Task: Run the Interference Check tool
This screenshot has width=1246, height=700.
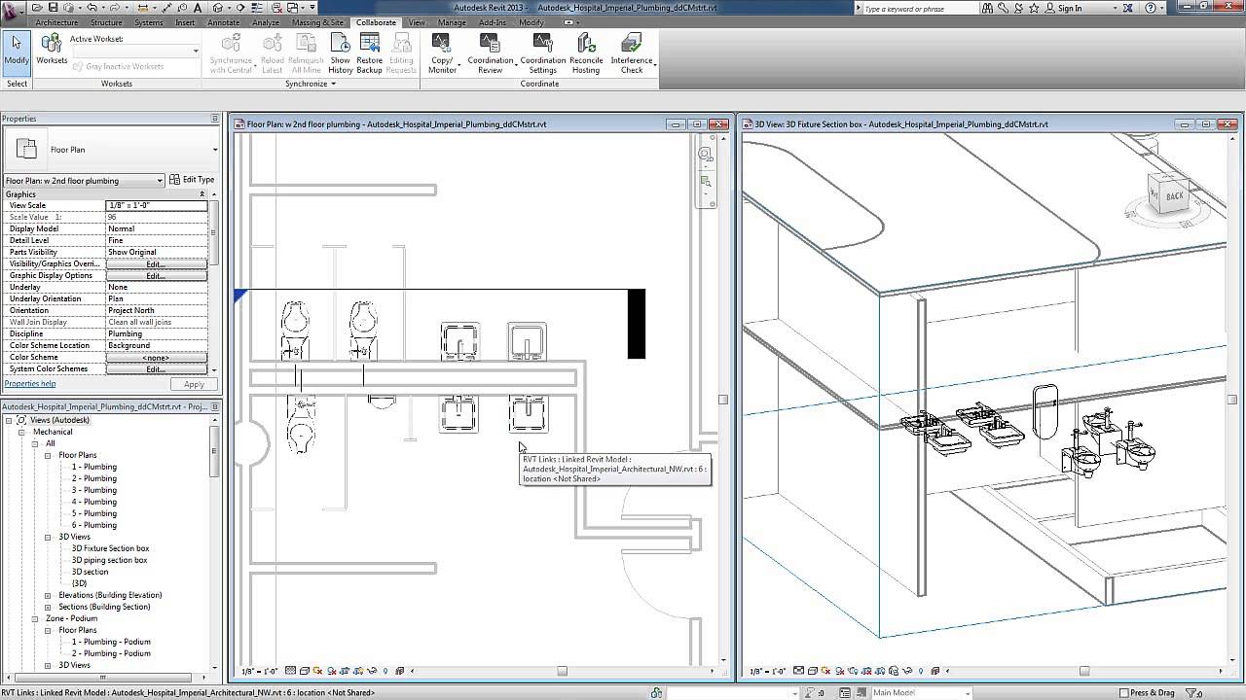Action: coord(631,51)
